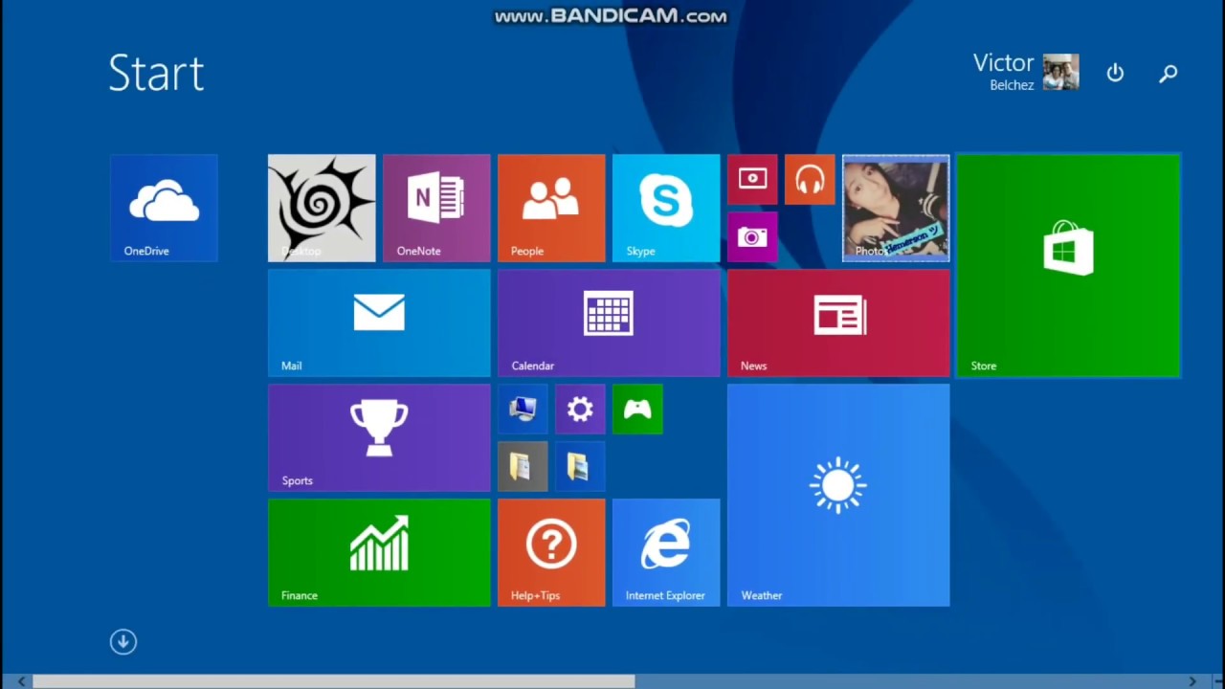Click the scrollbar left arrow
The width and height of the screenshot is (1225, 689).
pyautogui.click(x=22, y=681)
